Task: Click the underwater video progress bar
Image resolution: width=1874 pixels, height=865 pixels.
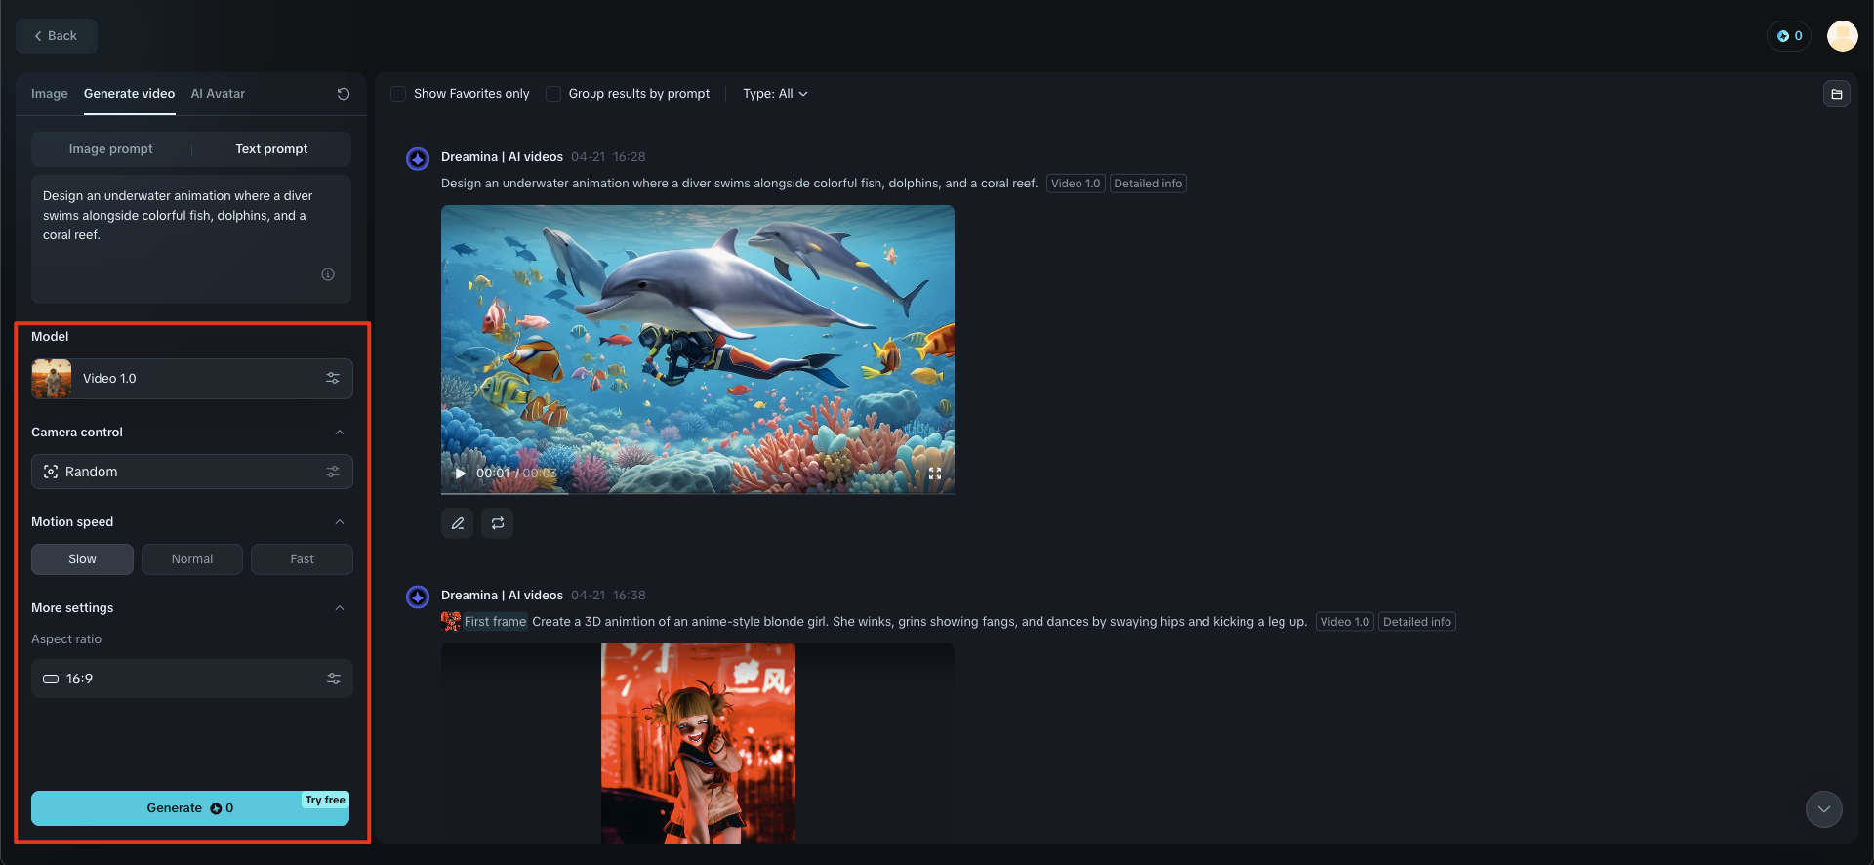Action: pyautogui.click(x=698, y=492)
